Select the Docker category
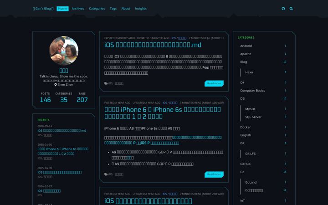 [x=264, y=127]
